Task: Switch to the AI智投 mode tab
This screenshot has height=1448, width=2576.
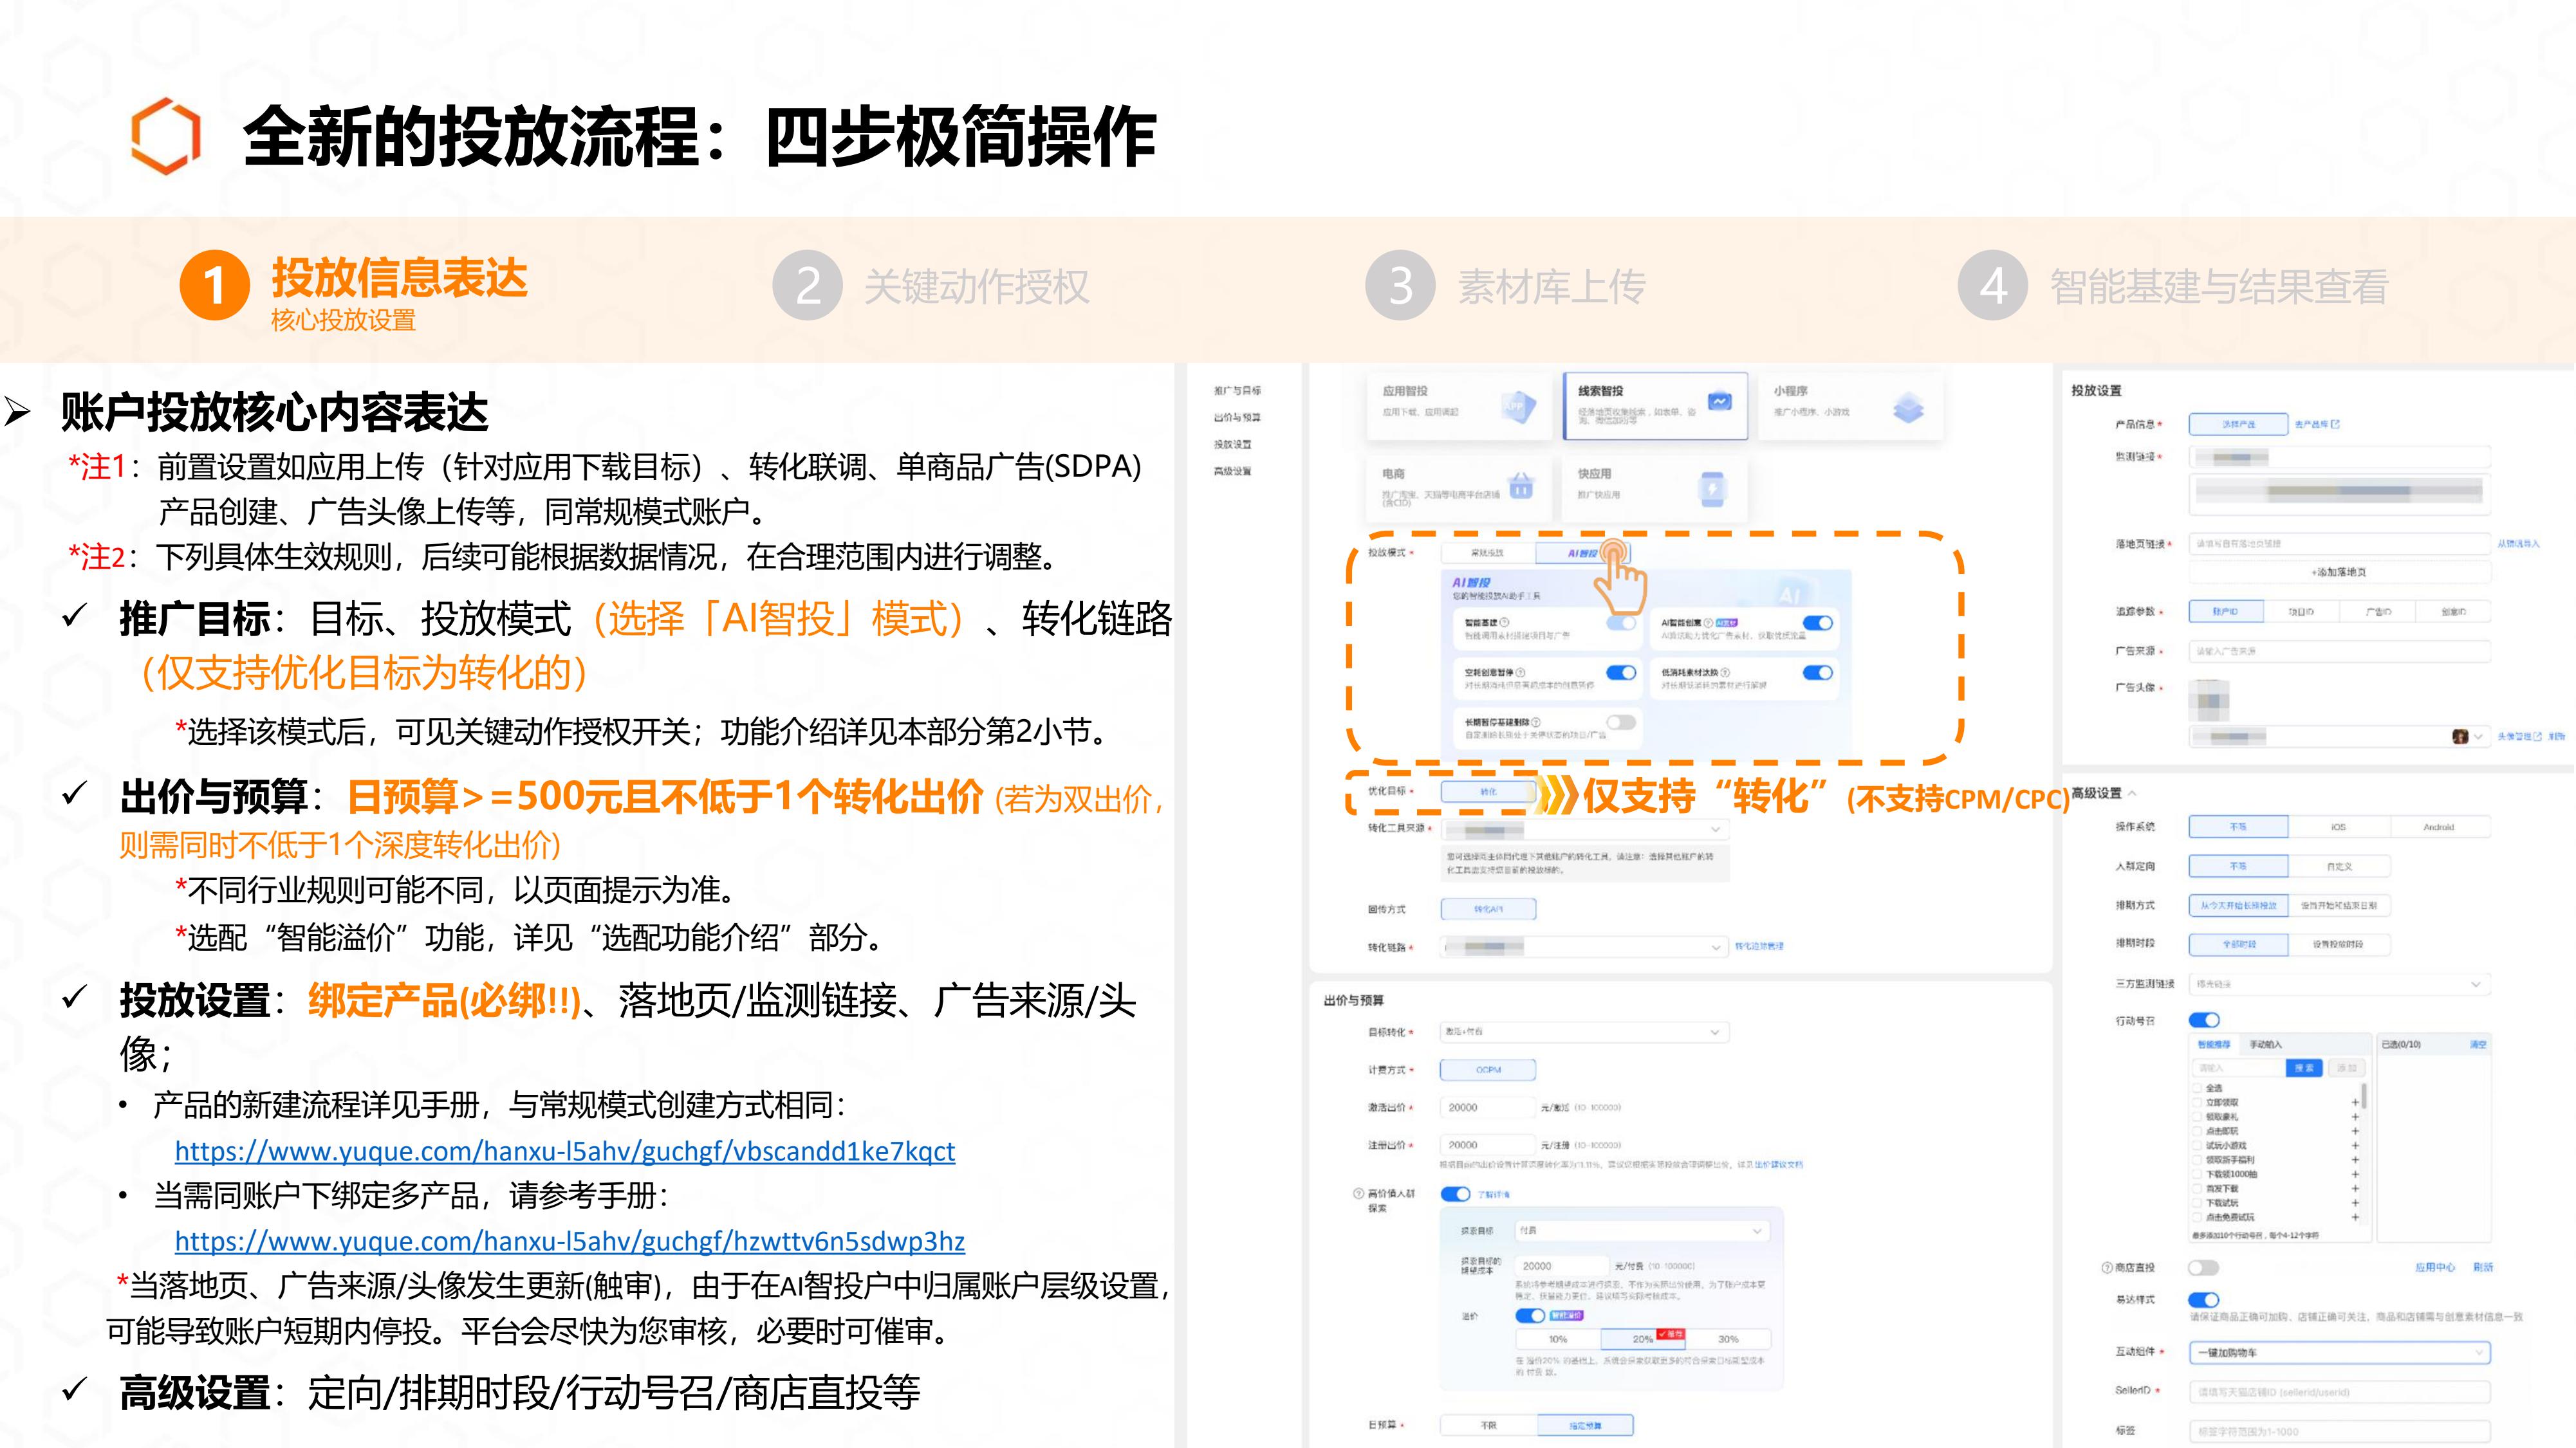Action: click(1583, 553)
